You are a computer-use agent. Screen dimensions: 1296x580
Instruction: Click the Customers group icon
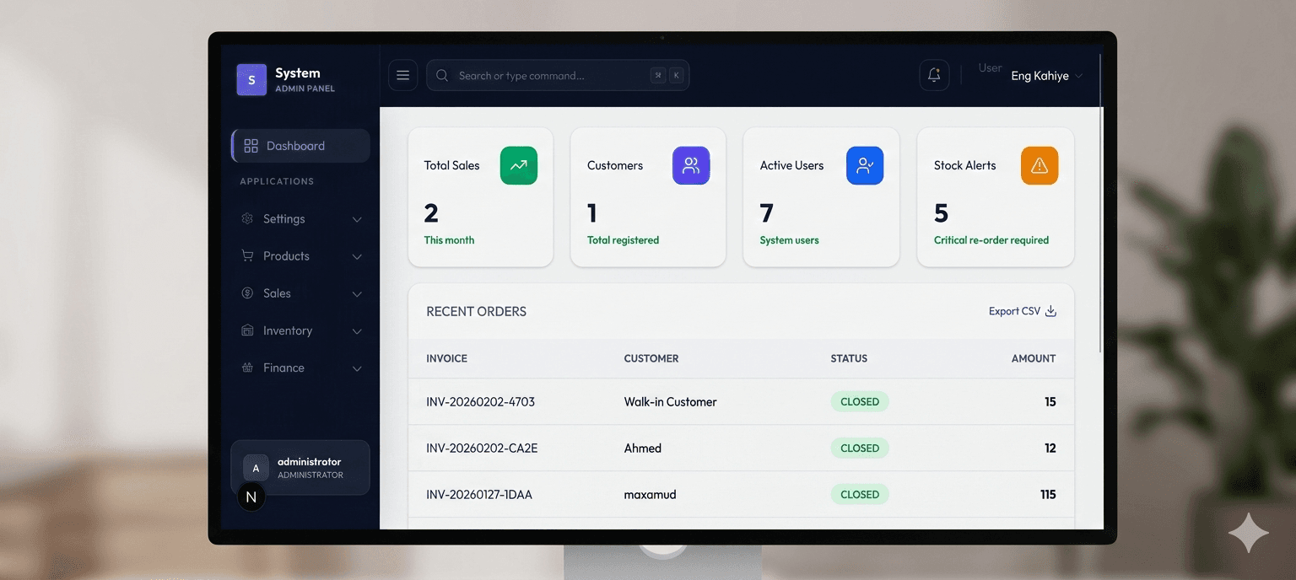[691, 165]
